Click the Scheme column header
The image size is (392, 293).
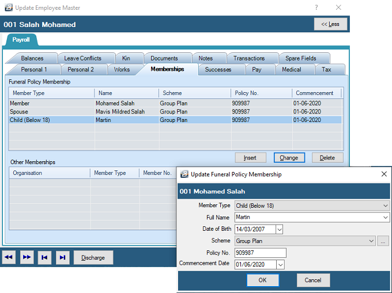195,93
